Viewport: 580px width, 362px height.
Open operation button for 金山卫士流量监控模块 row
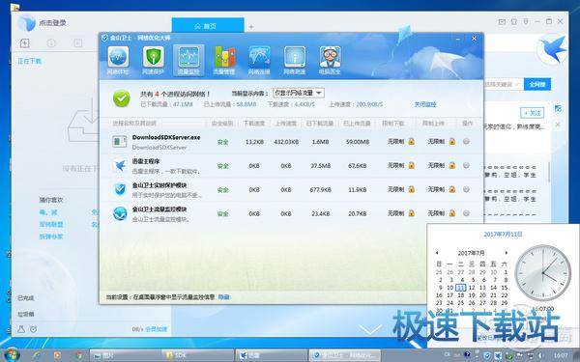coord(466,213)
